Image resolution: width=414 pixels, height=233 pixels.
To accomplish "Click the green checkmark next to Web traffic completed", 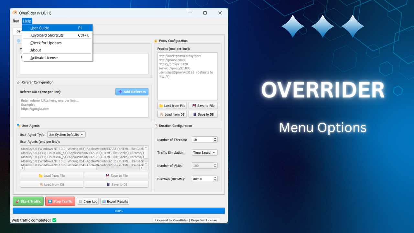I will pyautogui.click(x=54, y=220).
